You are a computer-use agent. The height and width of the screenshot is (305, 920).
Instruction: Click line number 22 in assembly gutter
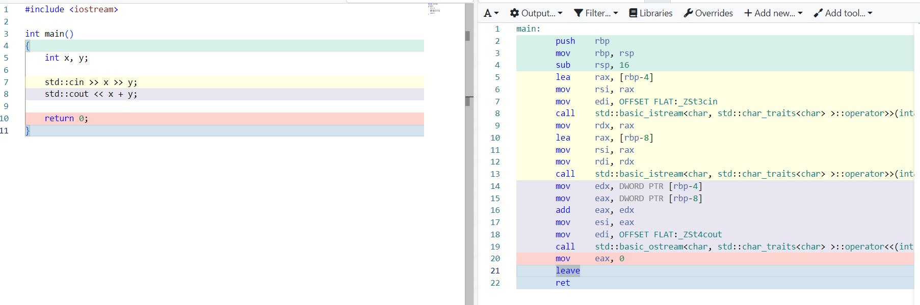495,283
